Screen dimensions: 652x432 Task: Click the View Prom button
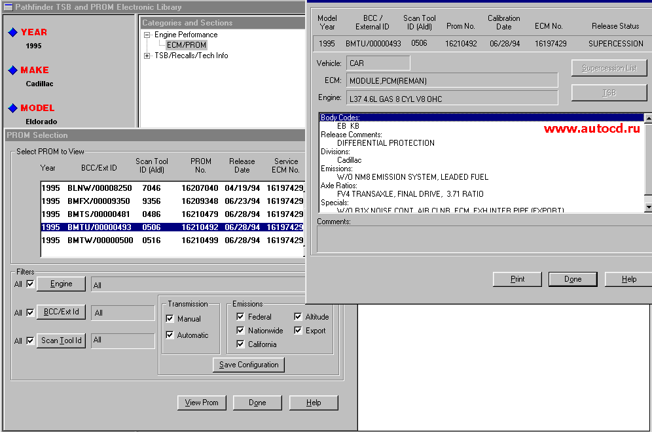[x=202, y=403]
